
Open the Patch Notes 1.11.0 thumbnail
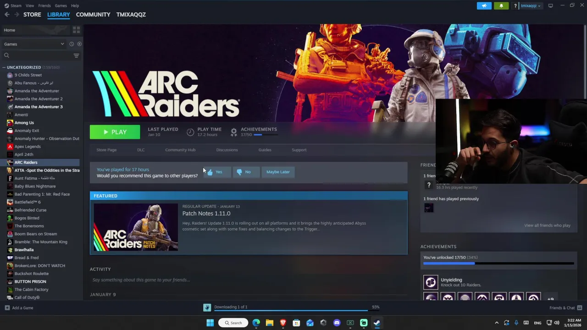pyautogui.click(x=136, y=227)
